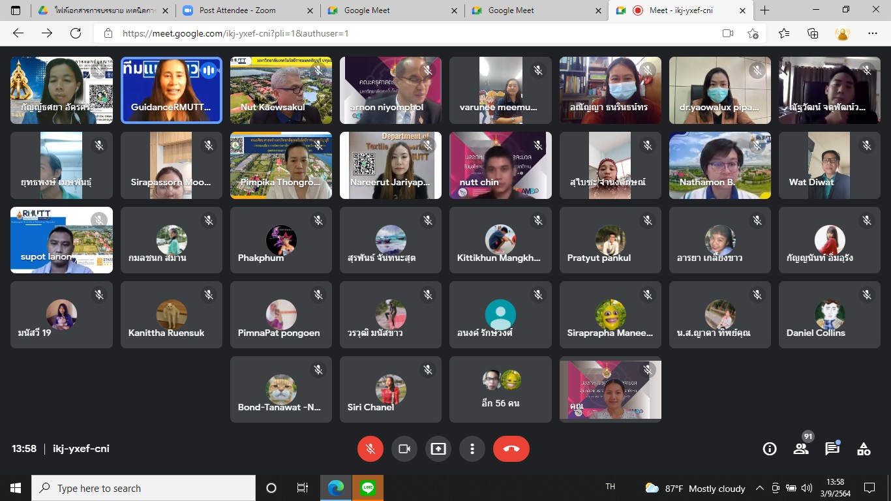Click the browser back button
Viewport: 891px width, 501px height.
click(18, 33)
